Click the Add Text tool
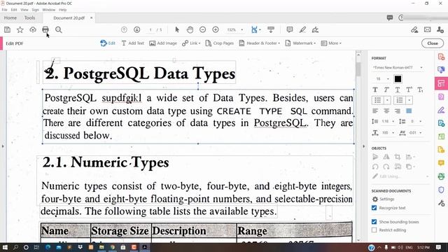 coord(132,43)
